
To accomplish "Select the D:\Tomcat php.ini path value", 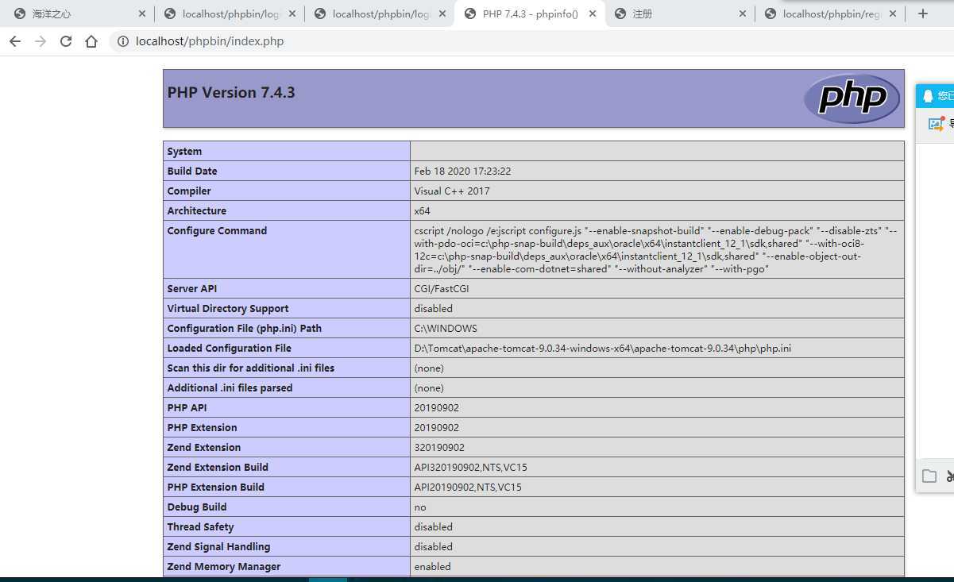I will 603,348.
